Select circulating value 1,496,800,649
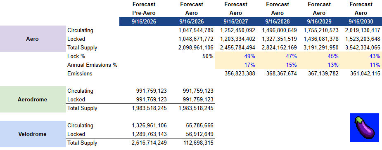 point(279,30)
